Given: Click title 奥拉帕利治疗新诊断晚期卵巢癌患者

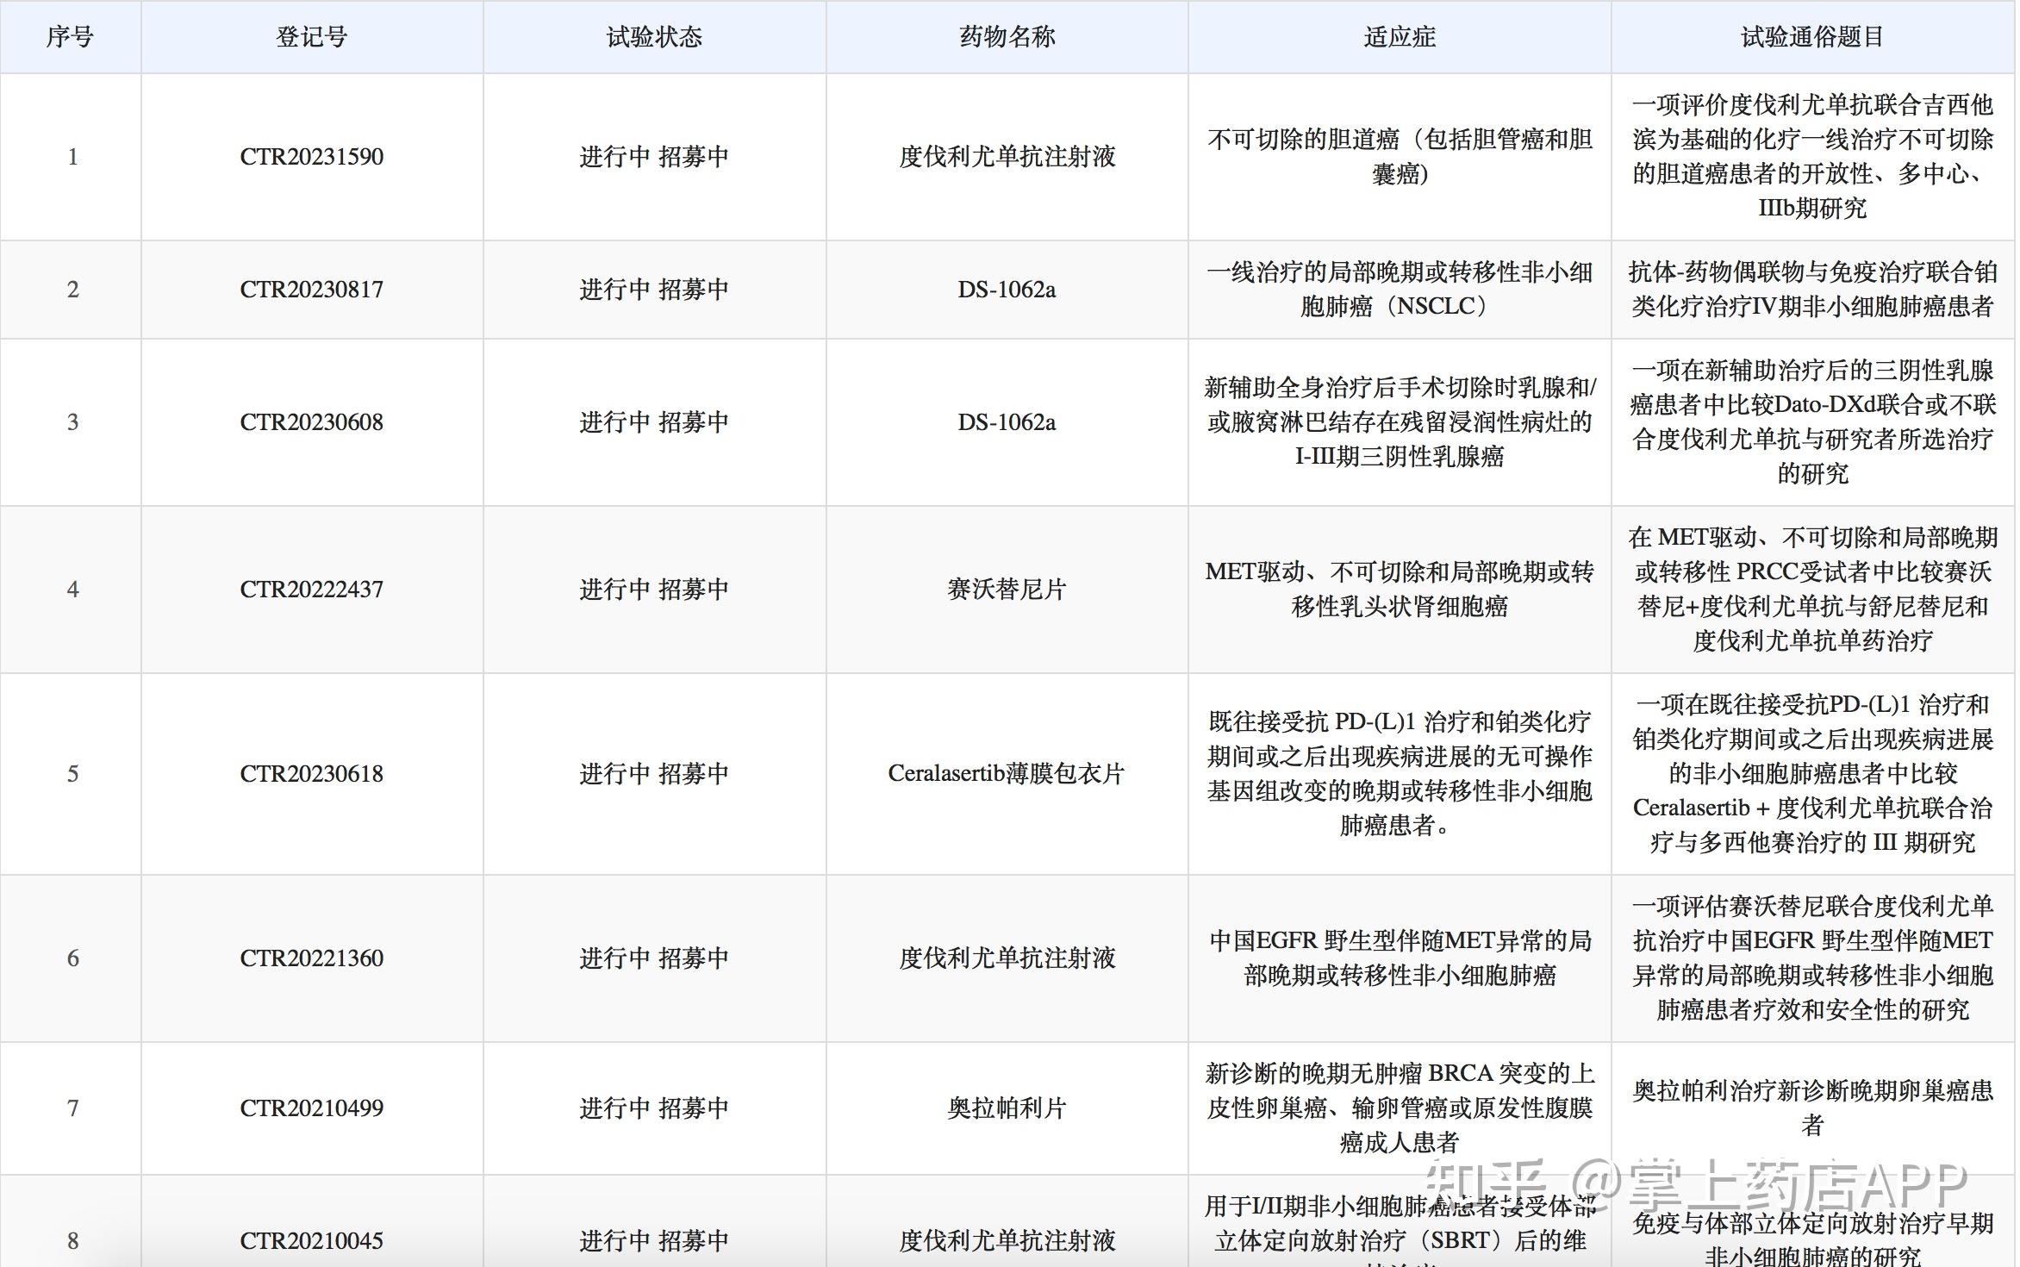Looking at the screenshot, I should coord(1812,1108).
